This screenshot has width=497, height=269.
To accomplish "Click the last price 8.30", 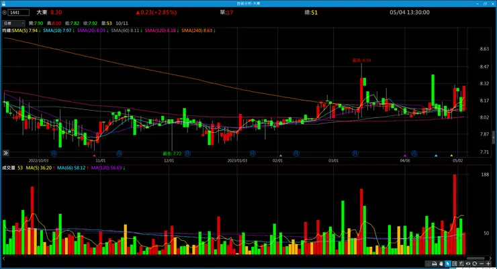I will pos(56,12).
